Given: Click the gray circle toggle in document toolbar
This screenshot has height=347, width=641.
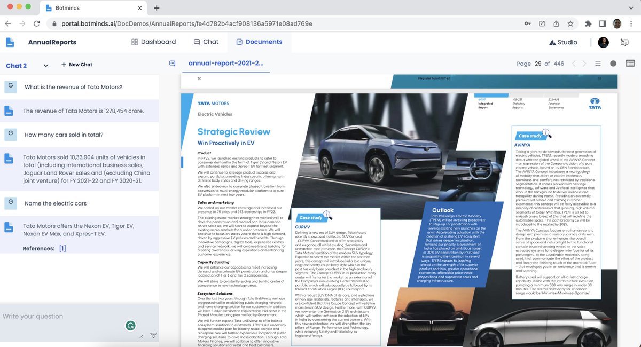Looking at the screenshot, I should point(613,64).
